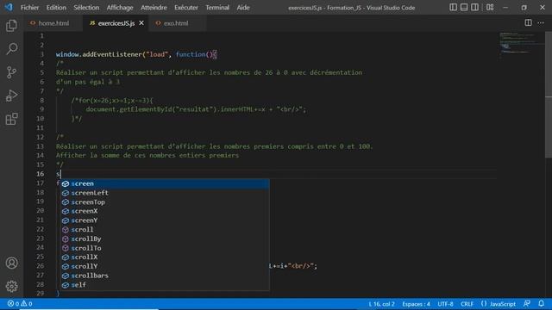Change encoding via UTF-8
Screen dimensions: 552x310
point(445,304)
